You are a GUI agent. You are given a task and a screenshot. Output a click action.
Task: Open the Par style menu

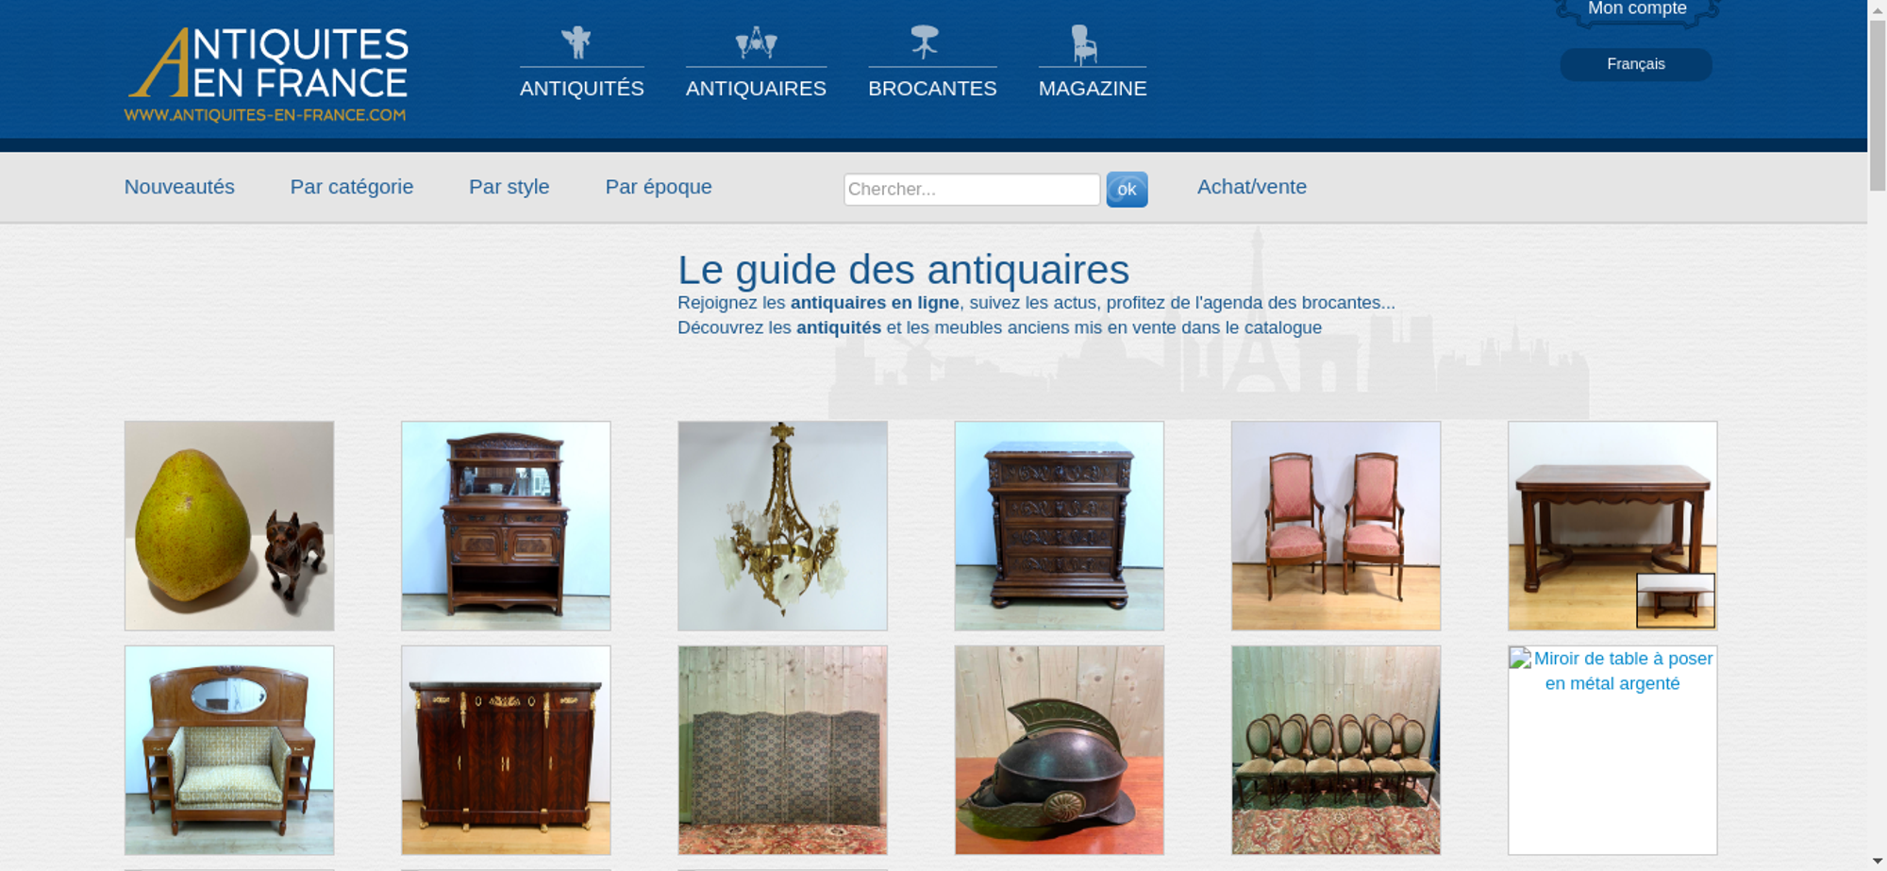tap(509, 187)
